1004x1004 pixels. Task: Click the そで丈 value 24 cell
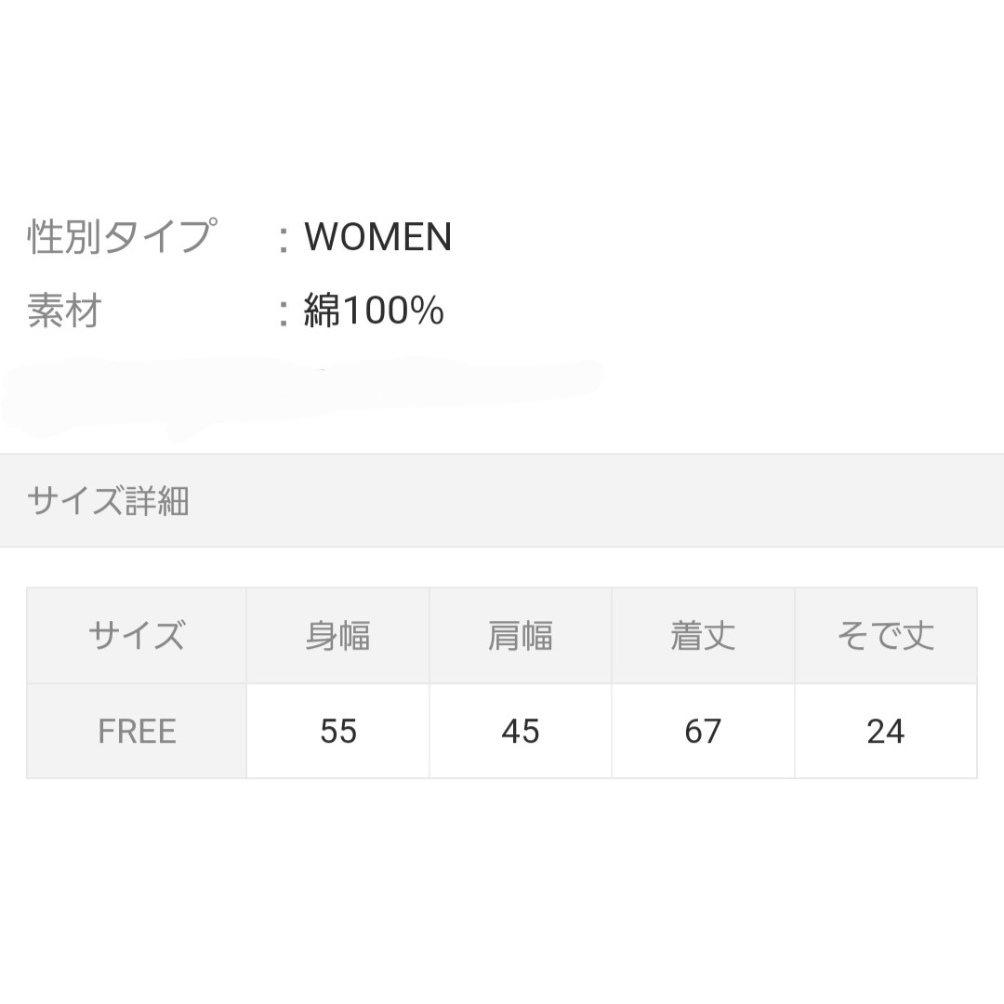(x=886, y=731)
